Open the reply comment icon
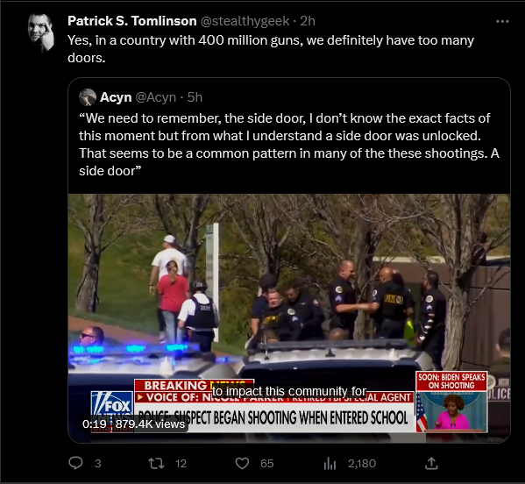 [x=75, y=463]
